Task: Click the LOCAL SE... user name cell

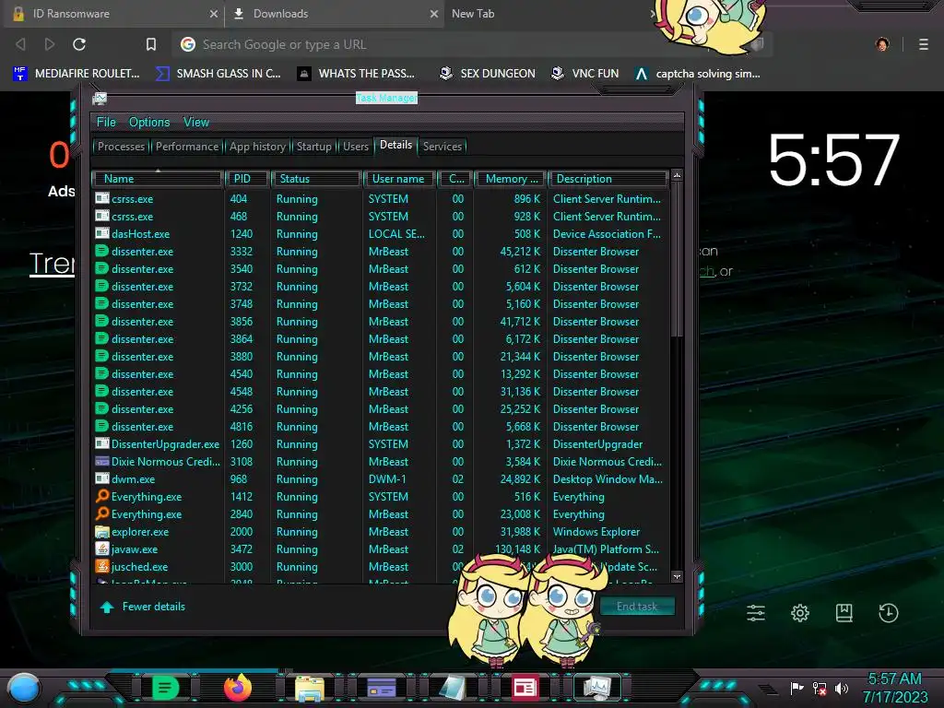Action: [x=396, y=233]
